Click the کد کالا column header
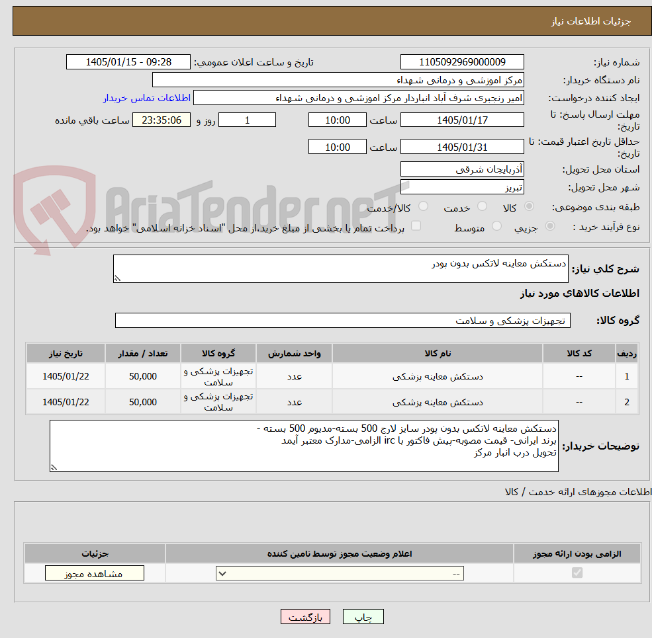Screen dimensions: 652x638 [x=579, y=353]
